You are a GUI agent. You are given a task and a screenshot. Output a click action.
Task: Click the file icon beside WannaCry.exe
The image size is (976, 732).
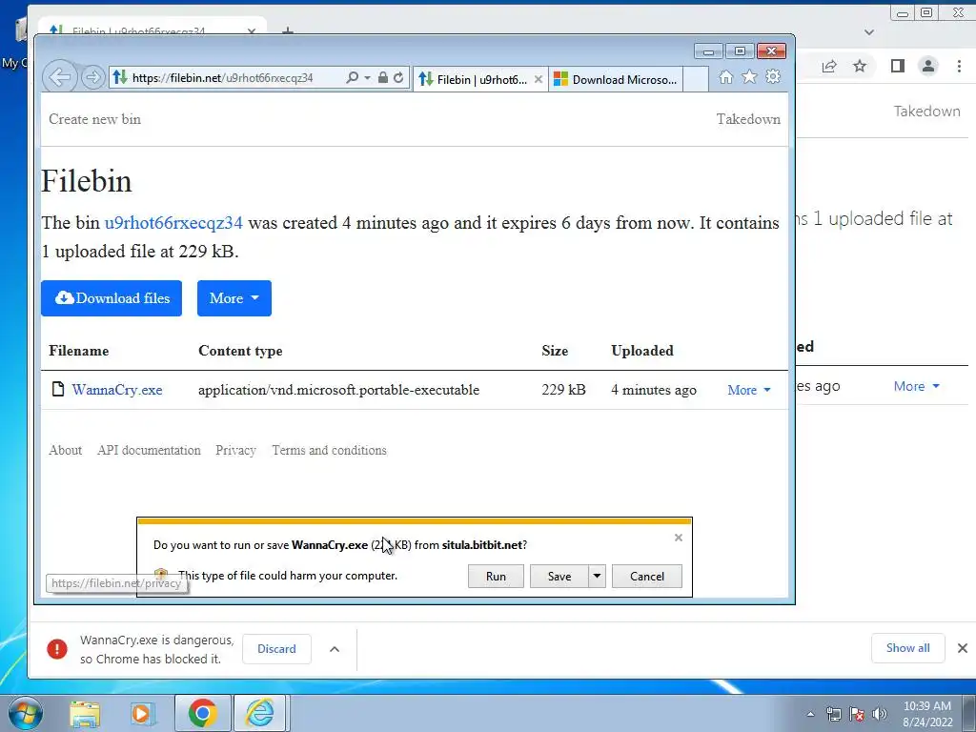58,390
